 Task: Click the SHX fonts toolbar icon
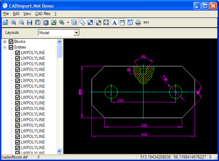146,23
